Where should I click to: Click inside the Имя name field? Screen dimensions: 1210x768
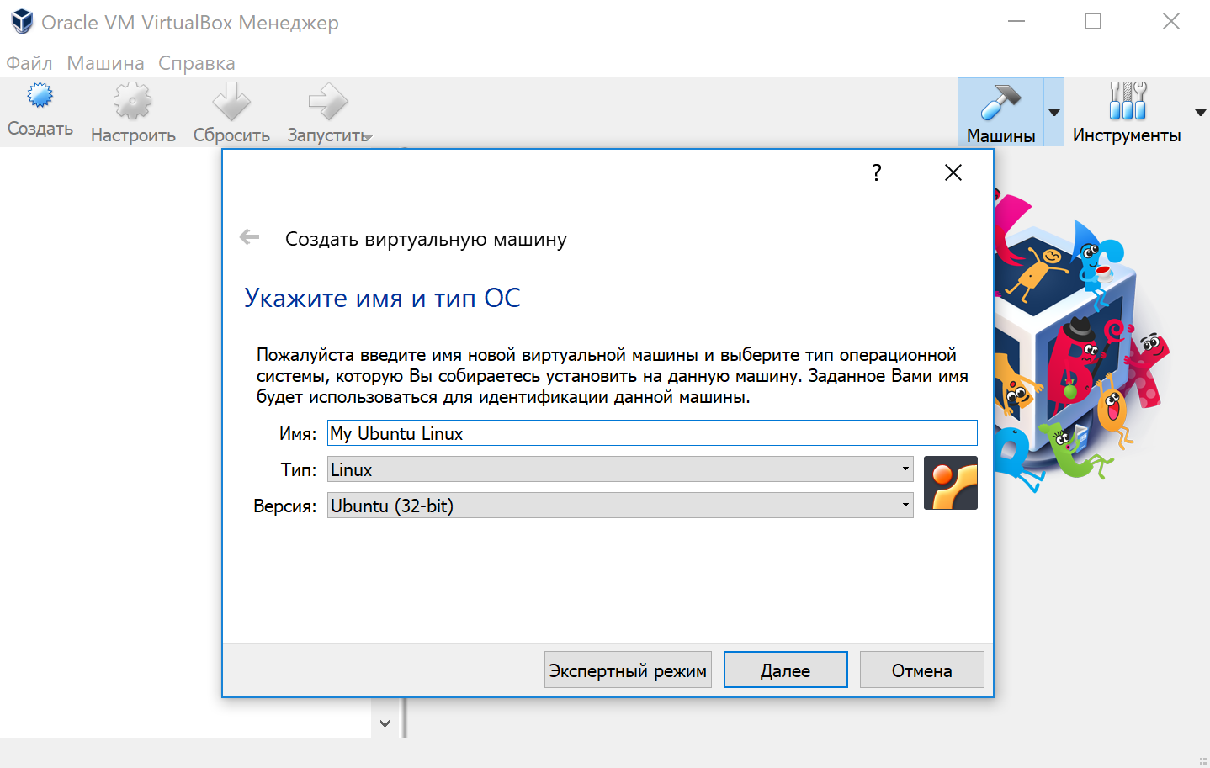tap(589, 432)
